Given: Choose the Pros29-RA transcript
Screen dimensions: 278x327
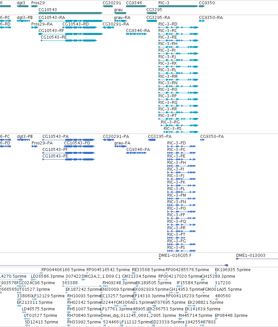Looking at the screenshot, I should point(35,27).
